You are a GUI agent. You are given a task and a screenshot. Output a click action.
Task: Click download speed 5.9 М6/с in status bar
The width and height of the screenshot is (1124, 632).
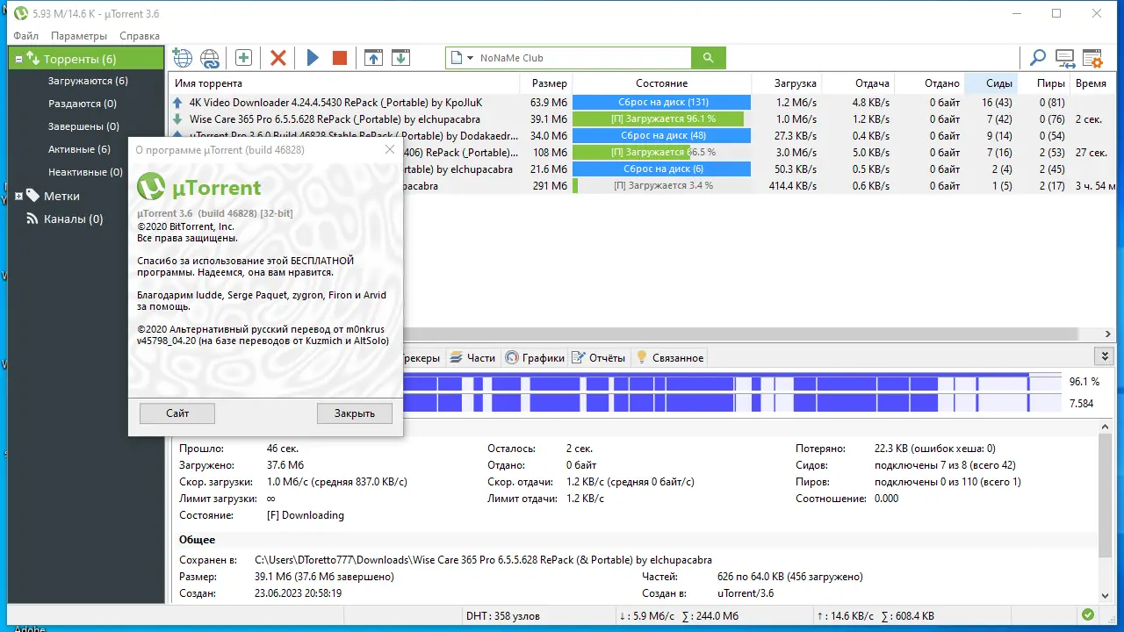click(648, 615)
